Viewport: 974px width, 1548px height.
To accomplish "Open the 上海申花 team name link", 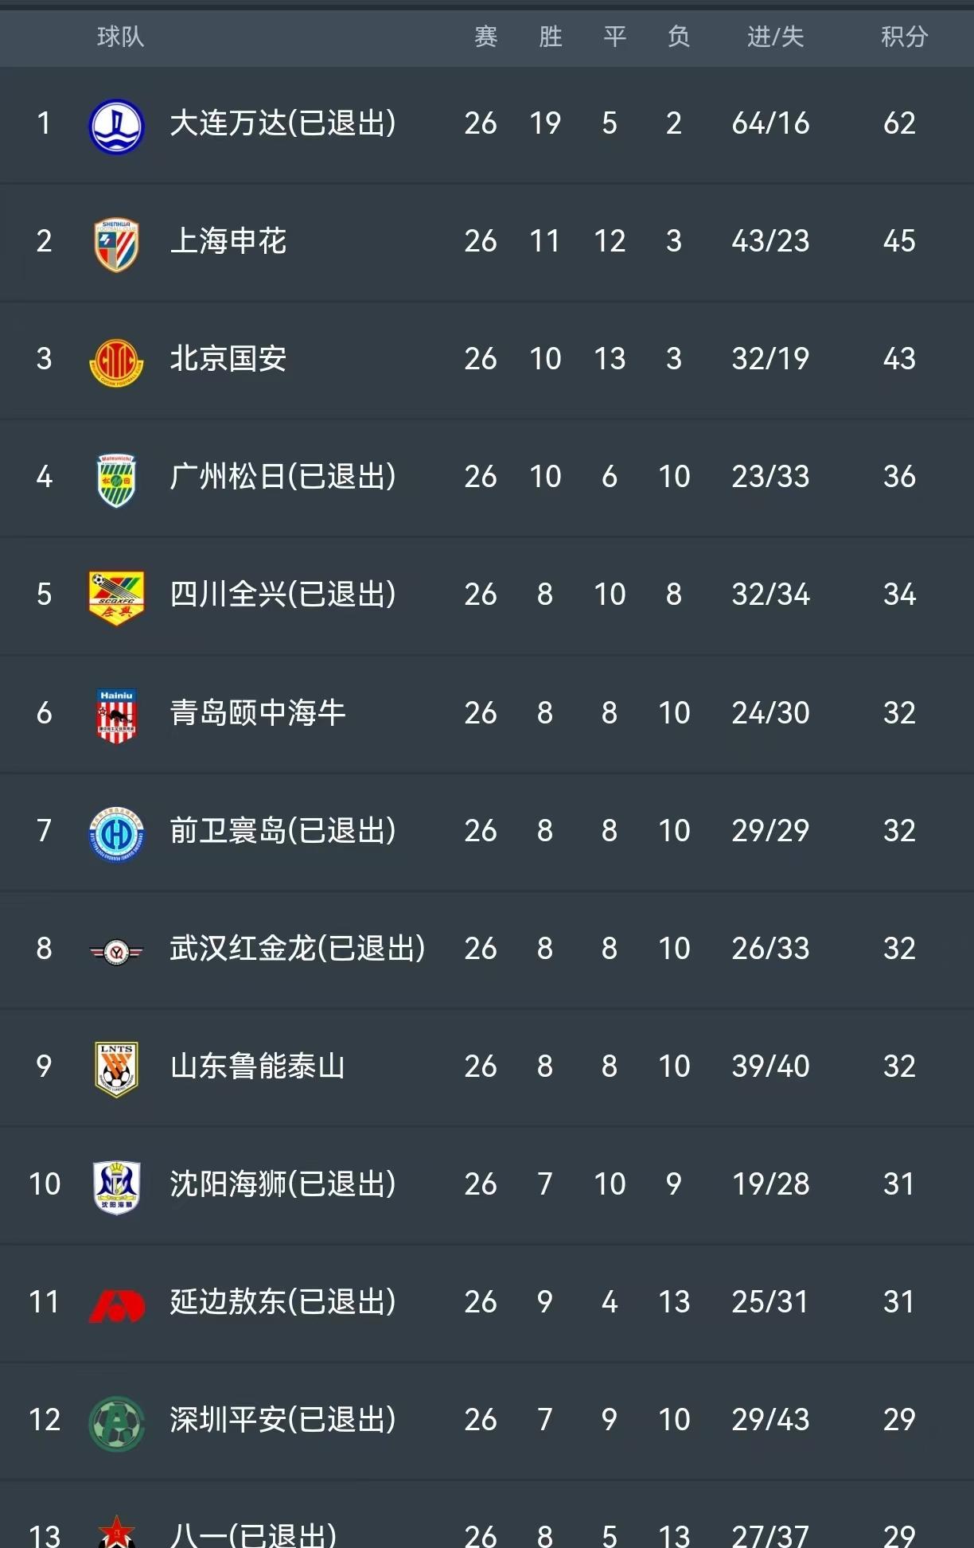I will tap(228, 241).
